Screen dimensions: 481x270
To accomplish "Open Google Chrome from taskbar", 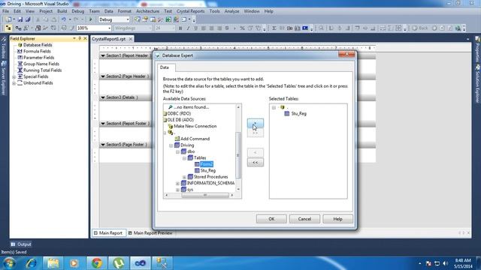I will [97, 263].
